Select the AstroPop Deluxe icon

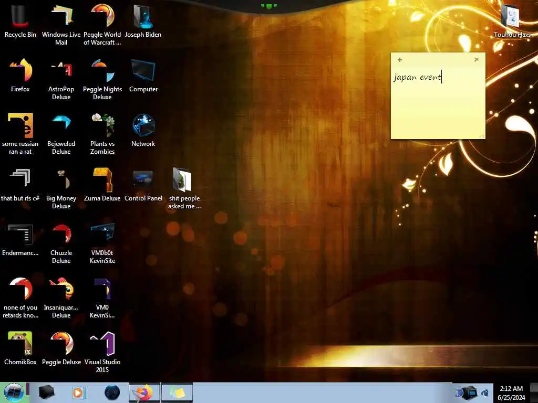(x=61, y=80)
